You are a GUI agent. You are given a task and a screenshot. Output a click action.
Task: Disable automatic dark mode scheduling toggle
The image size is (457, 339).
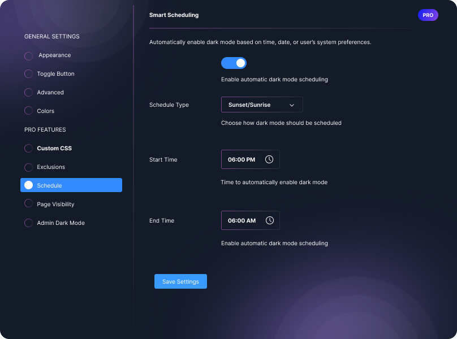pyautogui.click(x=234, y=63)
